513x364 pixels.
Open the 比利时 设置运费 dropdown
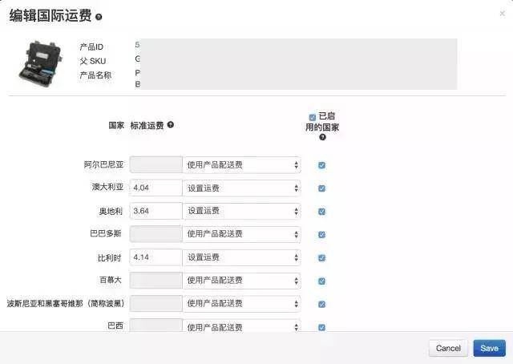pos(242,257)
